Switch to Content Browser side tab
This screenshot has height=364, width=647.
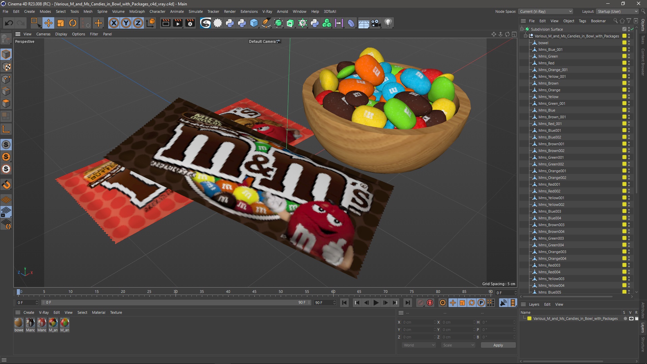coord(643,62)
